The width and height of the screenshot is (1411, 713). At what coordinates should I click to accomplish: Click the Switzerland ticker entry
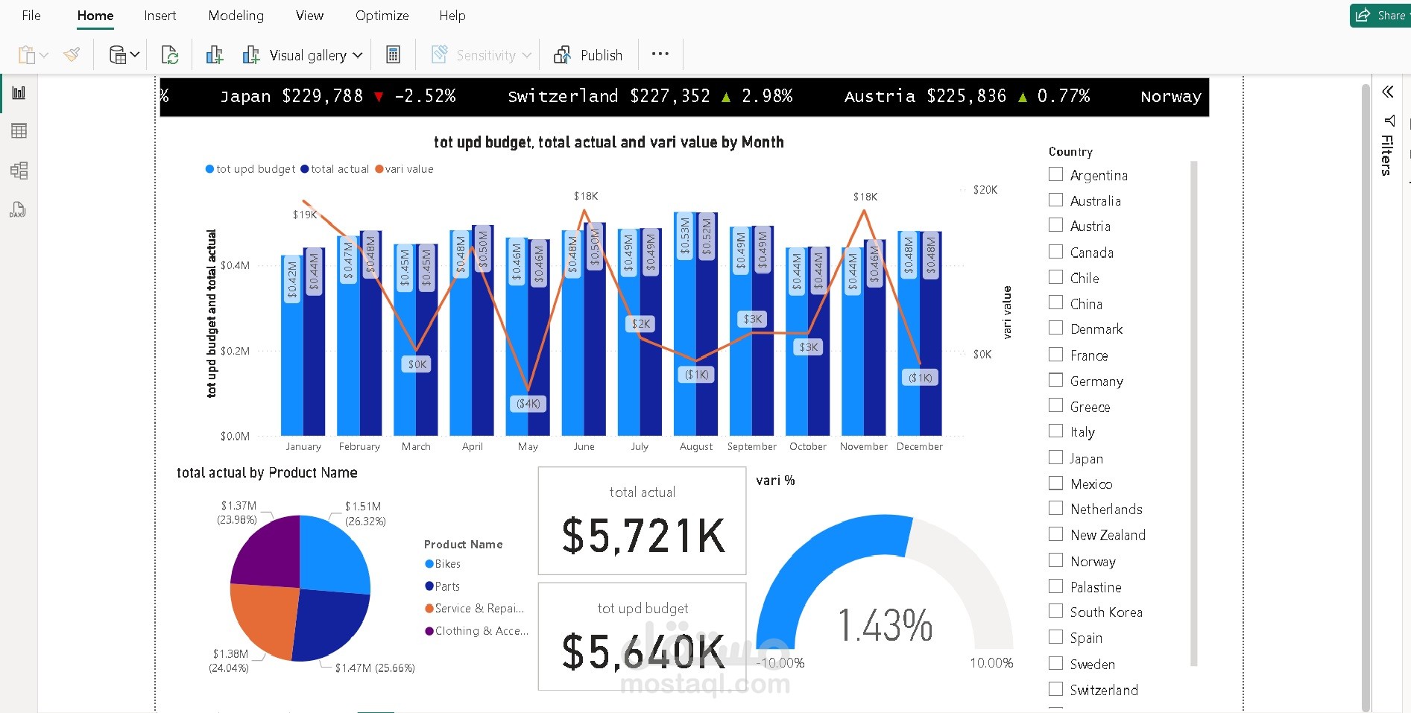(649, 96)
